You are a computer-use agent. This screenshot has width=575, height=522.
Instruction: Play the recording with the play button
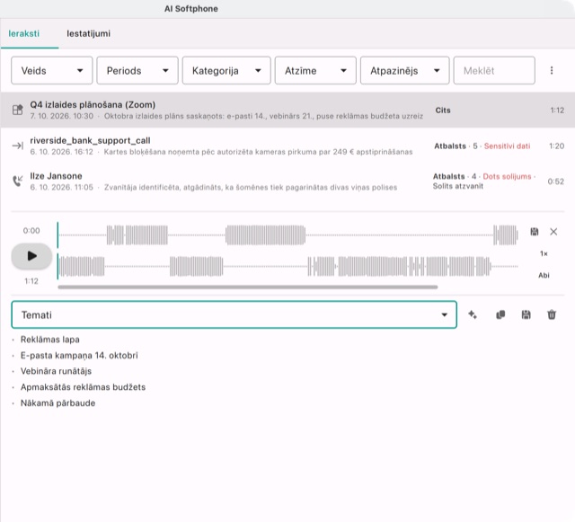pos(31,256)
